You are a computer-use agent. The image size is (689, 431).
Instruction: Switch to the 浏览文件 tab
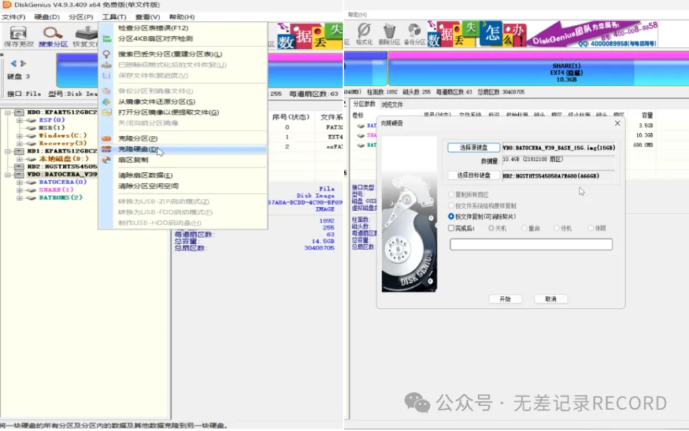392,104
